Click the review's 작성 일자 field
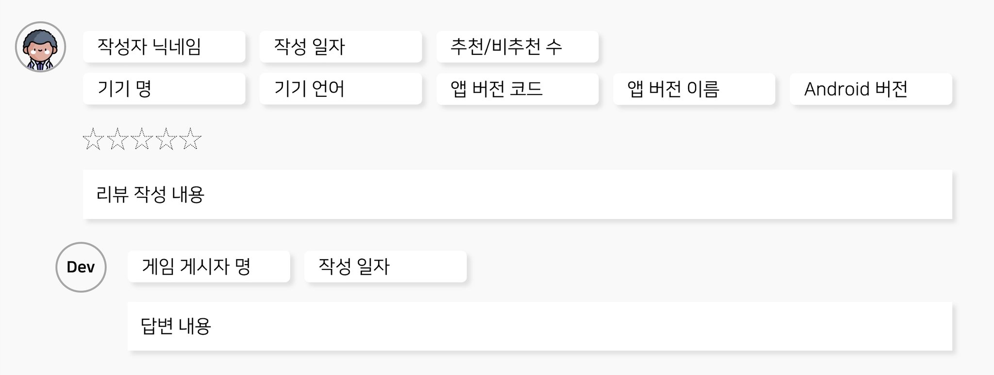994x375 pixels. point(341,47)
